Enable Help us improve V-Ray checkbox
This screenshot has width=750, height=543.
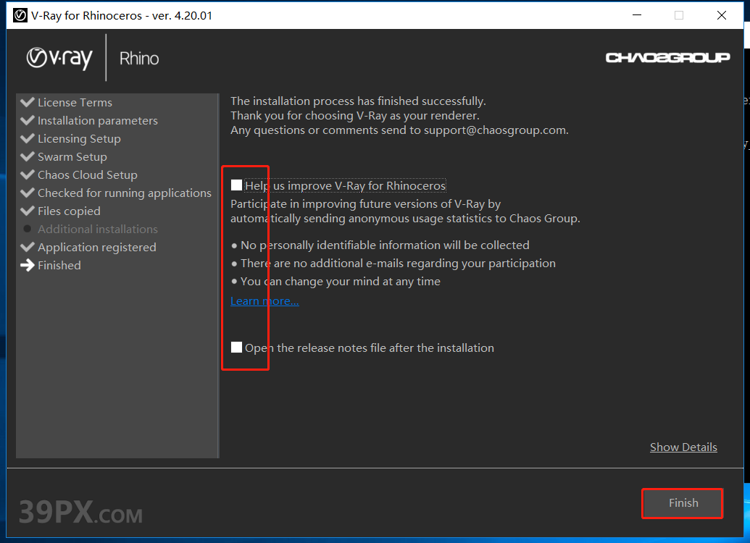point(236,185)
